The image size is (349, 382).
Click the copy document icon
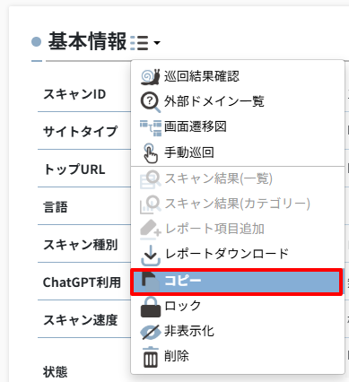[151, 282]
